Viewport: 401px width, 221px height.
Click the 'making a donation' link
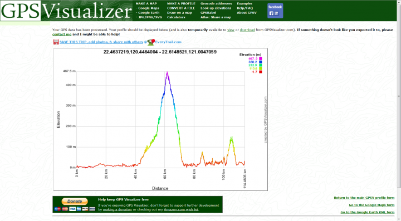(118, 209)
